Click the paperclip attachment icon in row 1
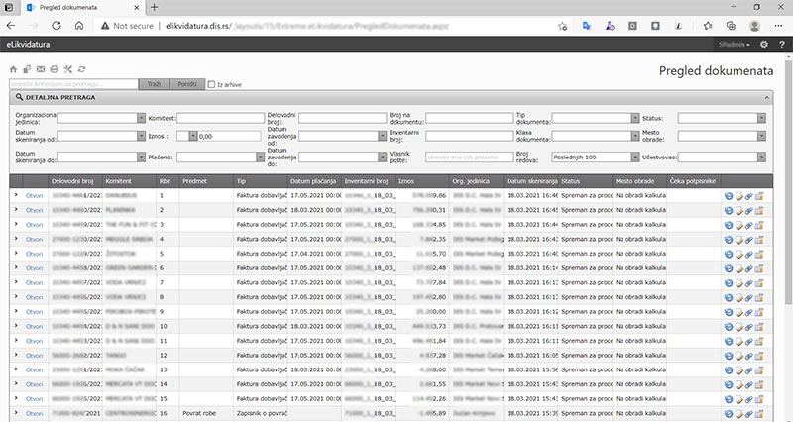The image size is (793, 422). point(749,196)
